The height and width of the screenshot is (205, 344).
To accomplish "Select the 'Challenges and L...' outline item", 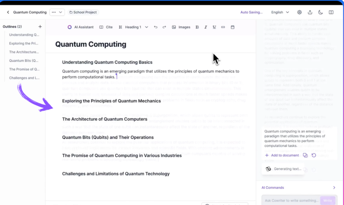I will pos(24,78).
